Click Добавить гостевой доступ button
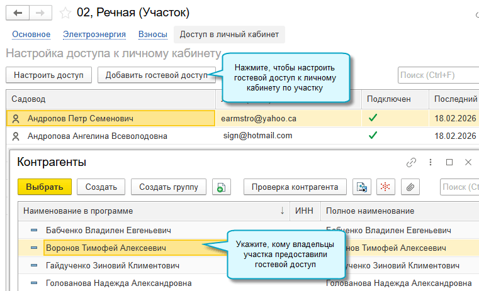Viewport: 479px width, 291px height. click(x=156, y=75)
